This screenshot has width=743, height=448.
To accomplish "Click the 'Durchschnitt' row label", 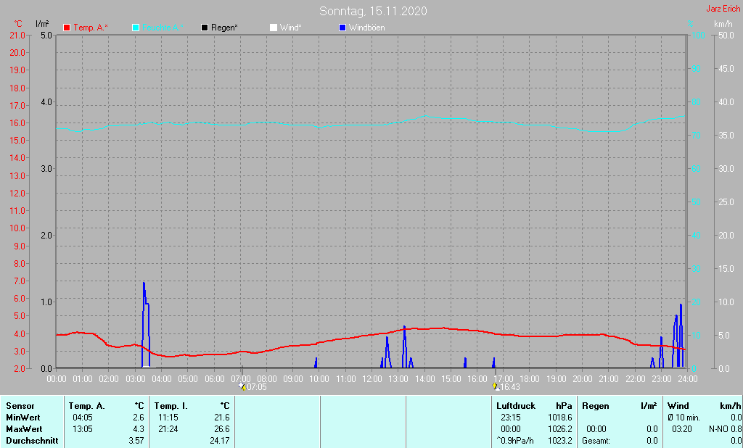I will 32,441.
